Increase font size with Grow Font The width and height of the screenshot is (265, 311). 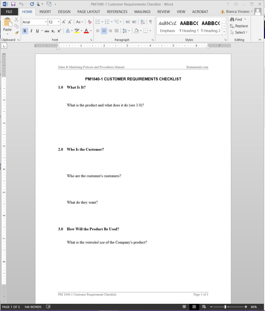(64, 22)
